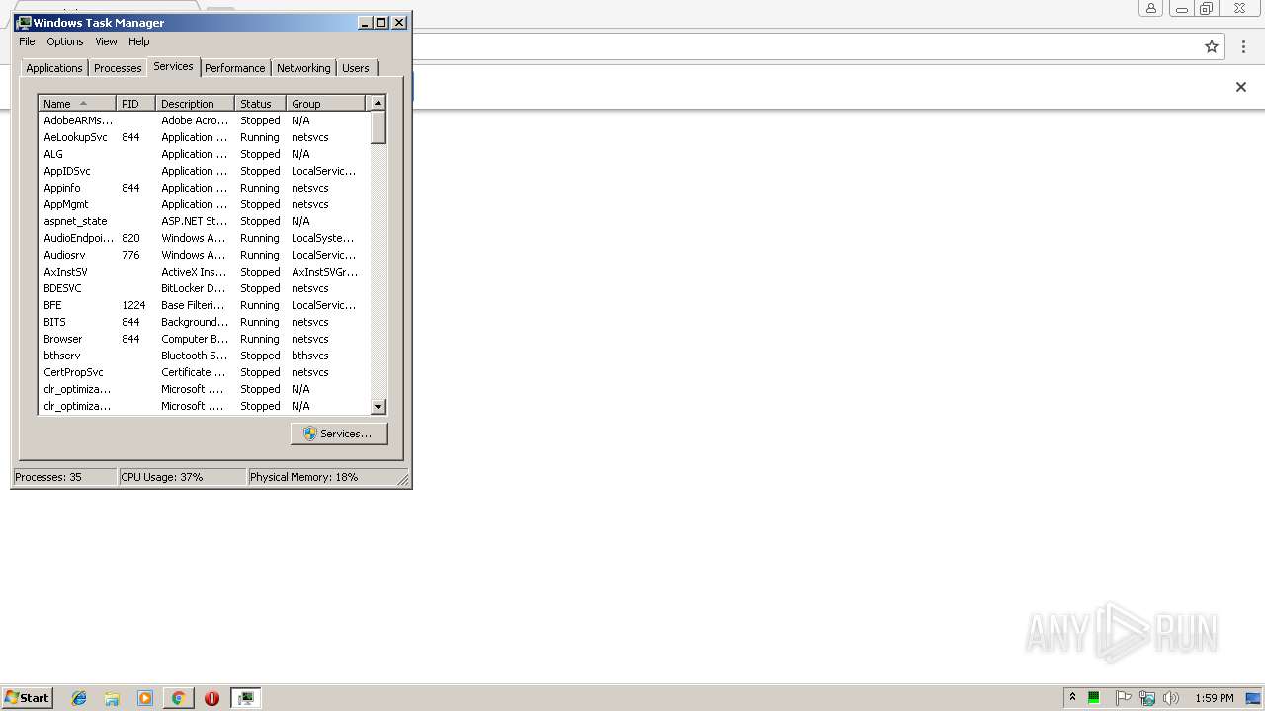This screenshot has height=711, width=1265.
Task: Select the Browser service row
Action: pos(204,339)
